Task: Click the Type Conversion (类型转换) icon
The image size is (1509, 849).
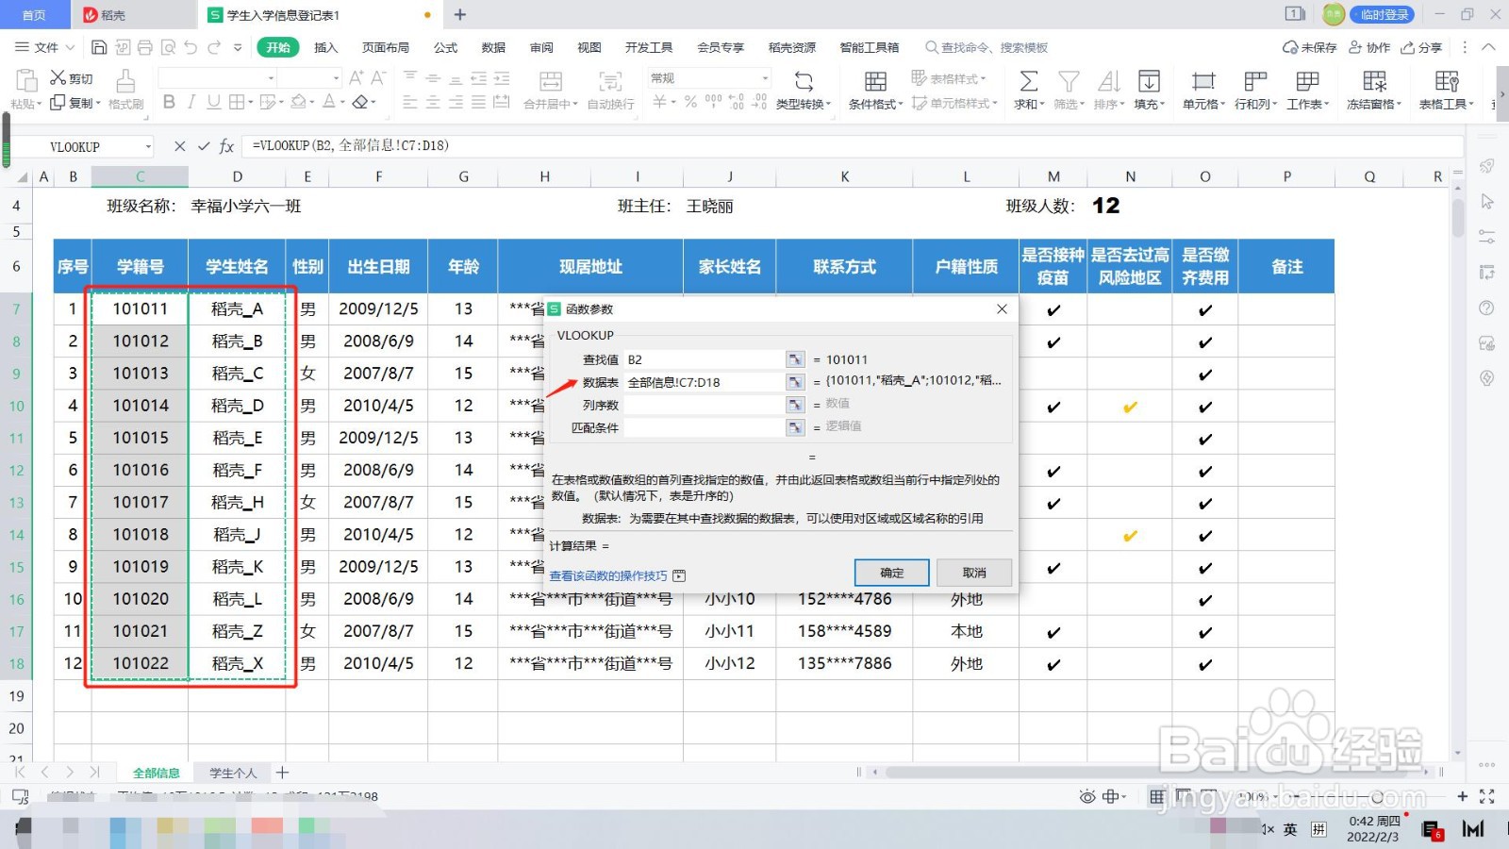Action: 804,81
